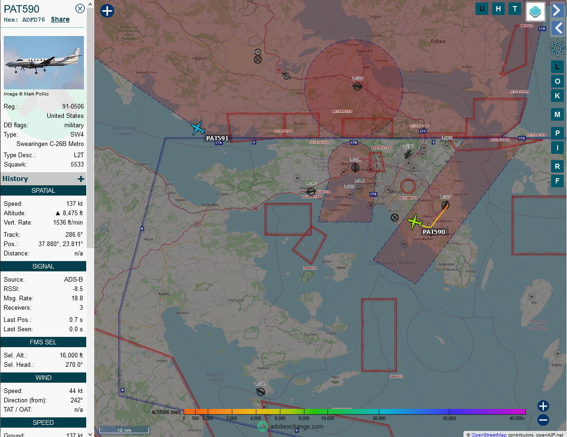Click the R map option button

(557, 166)
